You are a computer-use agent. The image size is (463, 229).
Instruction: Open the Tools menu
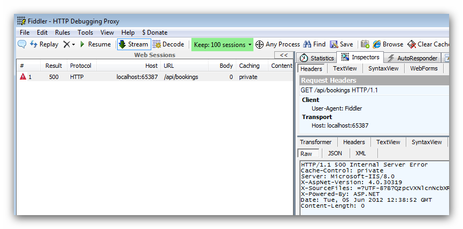pos(86,33)
